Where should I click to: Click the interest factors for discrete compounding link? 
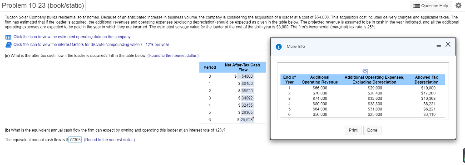click(92, 45)
